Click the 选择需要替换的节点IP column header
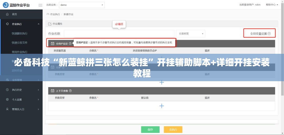This screenshot has width=284, height=135. [145, 51]
